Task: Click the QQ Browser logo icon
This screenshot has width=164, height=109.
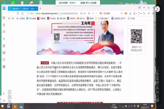Action: click(4, 8)
